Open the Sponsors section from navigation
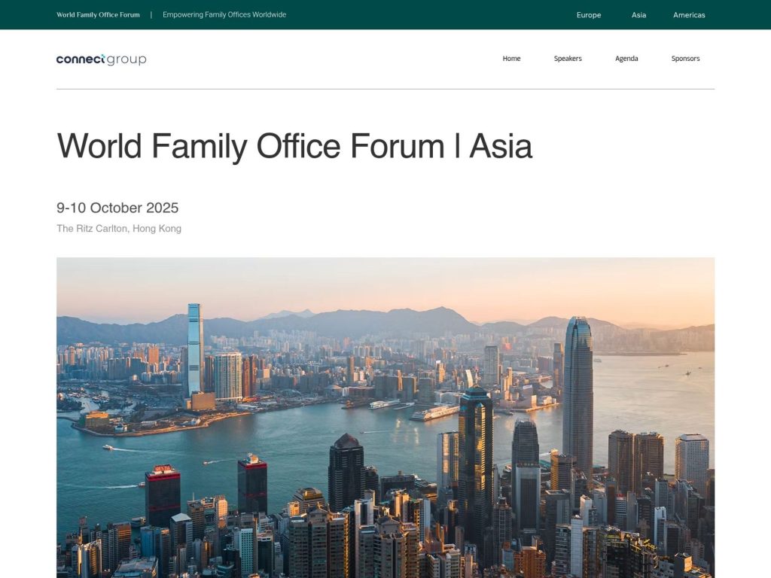 click(x=685, y=58)
